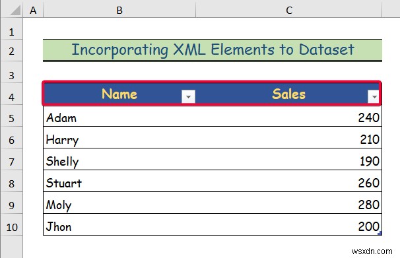Select the cell containing Stuart
The width and height of the screenshot is (400, 258).
119,181
